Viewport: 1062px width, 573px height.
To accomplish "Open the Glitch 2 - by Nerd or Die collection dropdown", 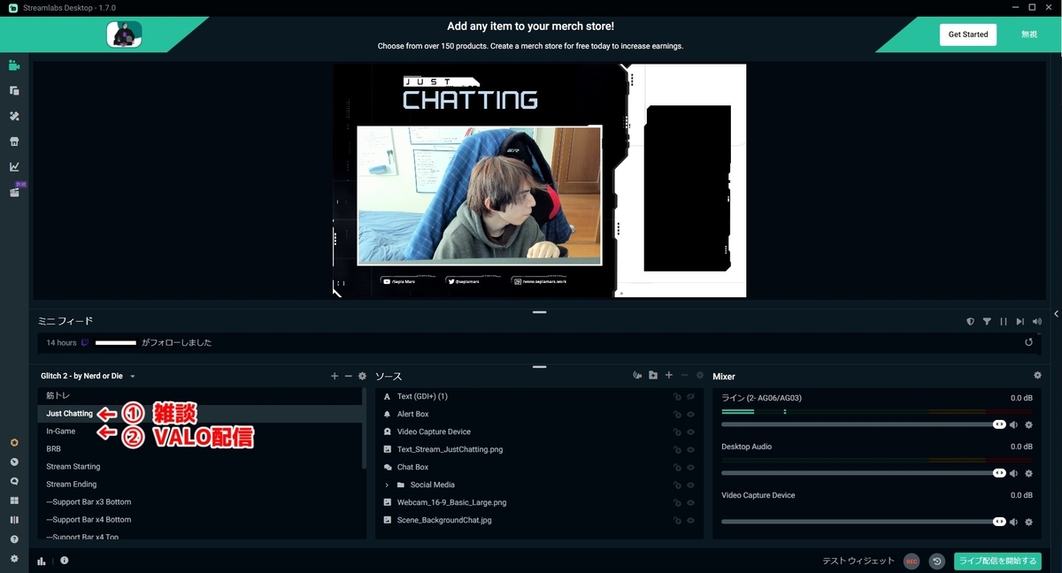I will point(88,376).
